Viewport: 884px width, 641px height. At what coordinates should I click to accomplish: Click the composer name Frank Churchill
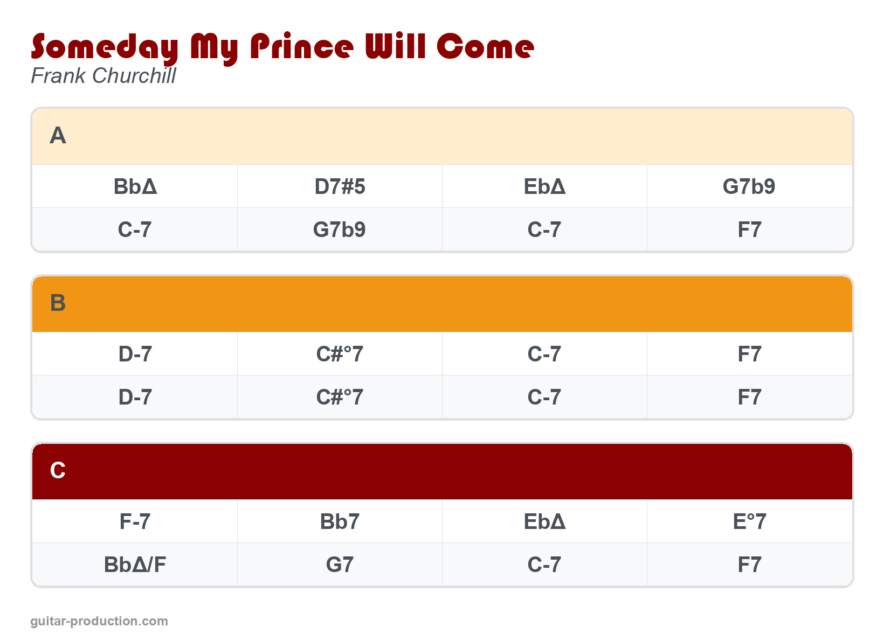(103, 76)
